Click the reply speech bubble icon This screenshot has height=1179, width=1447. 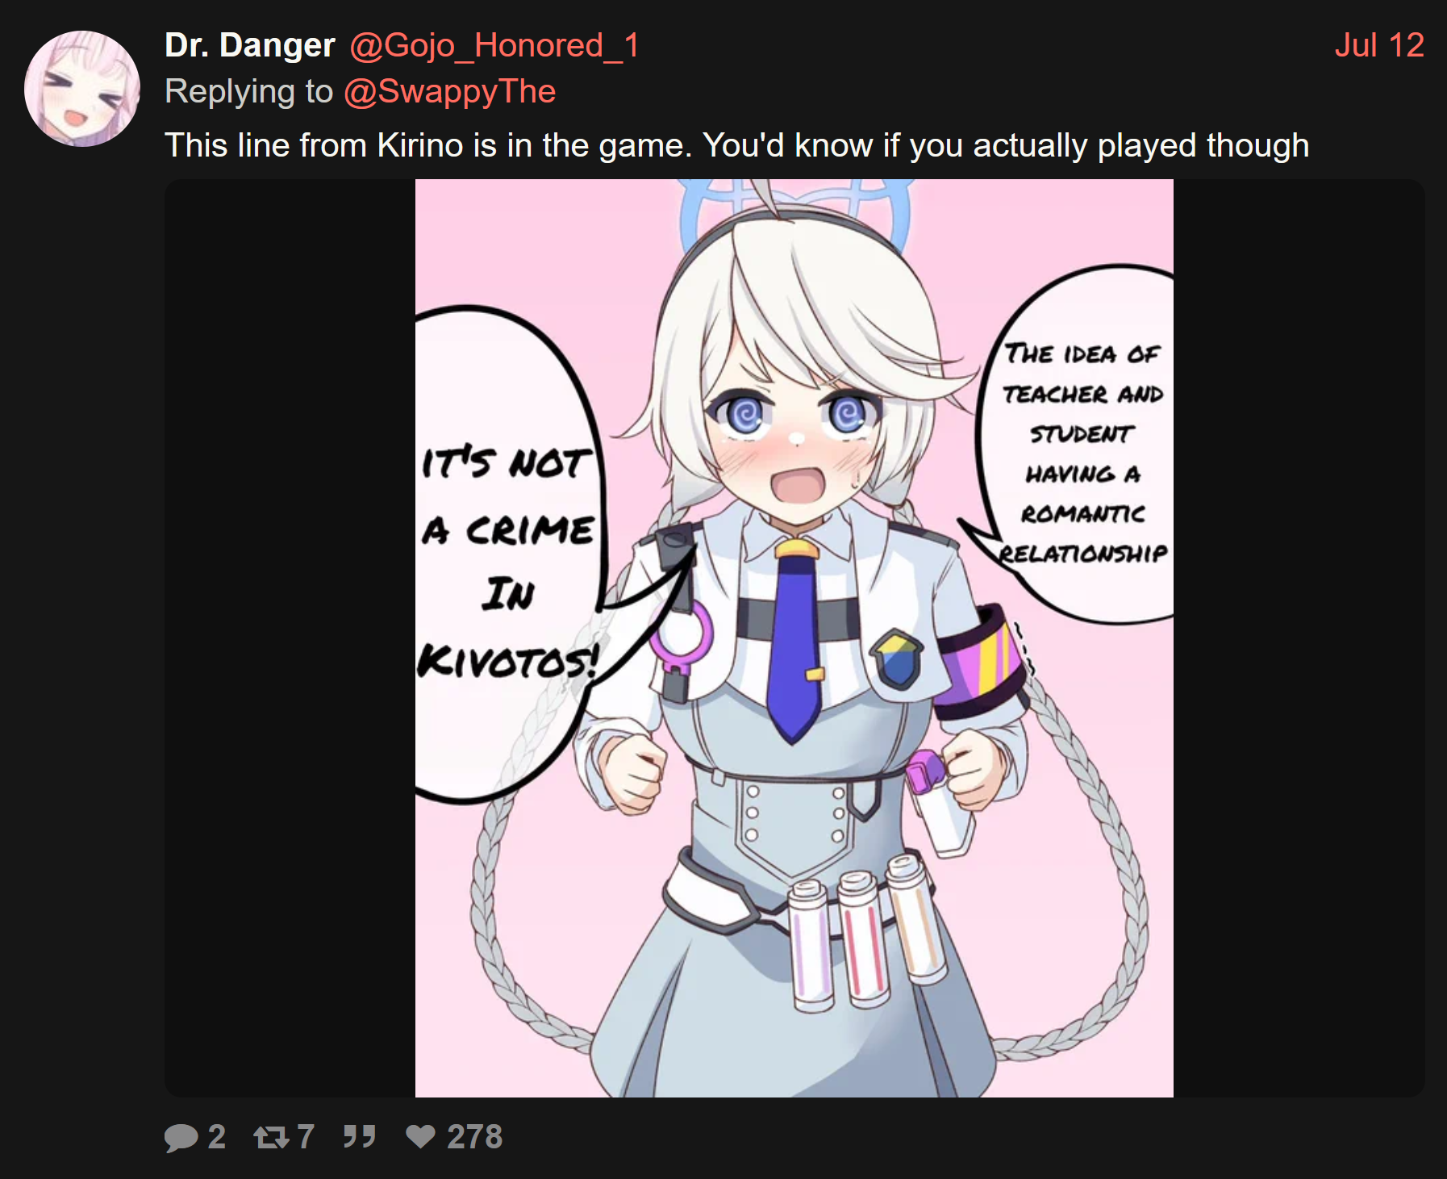pyautogui.click(x=181, y=1137)
